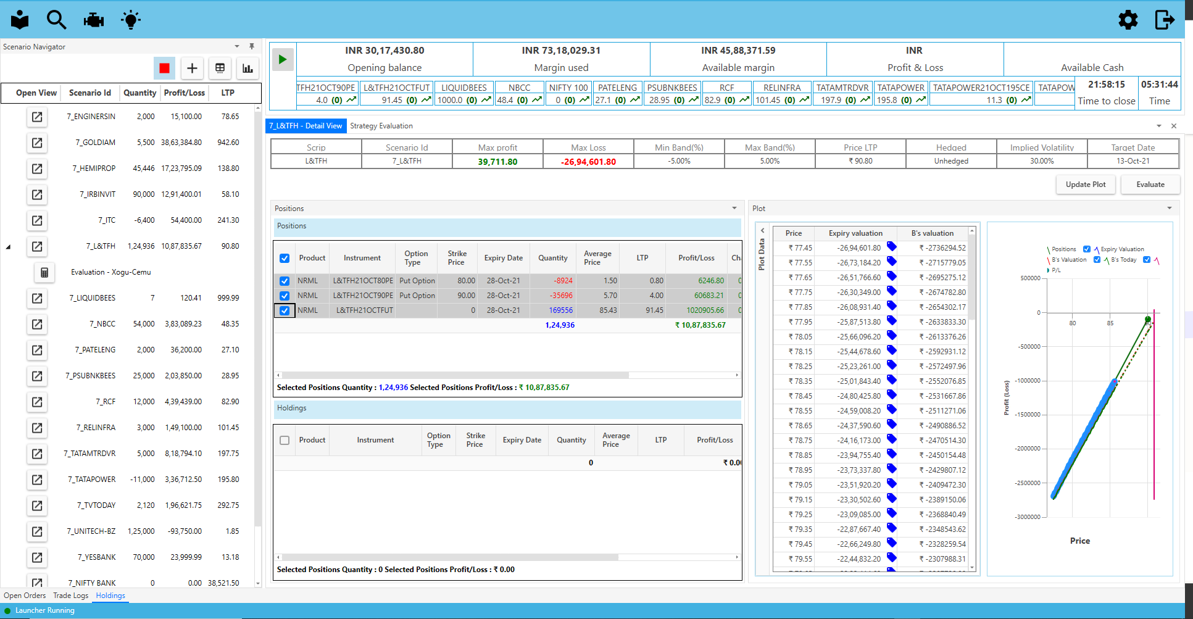Image resolution: width=1193 pixels, height=619 pixels.
Task: Open Scenario Navigator panel dropdown arrow
Action: click(x=237, y=46)
